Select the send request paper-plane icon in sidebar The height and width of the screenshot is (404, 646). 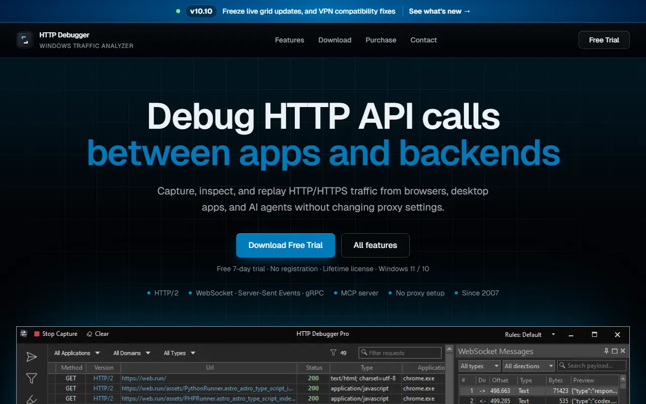click(31, 357)
